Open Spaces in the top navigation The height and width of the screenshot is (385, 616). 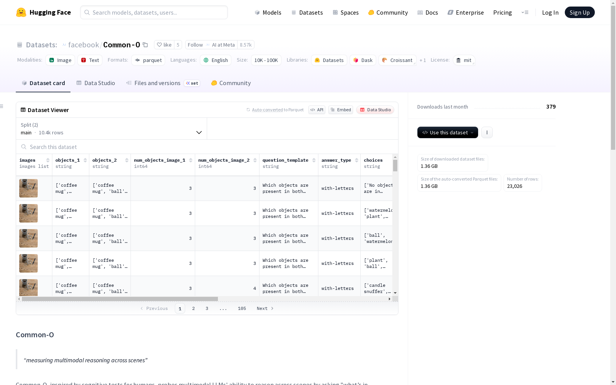tap(346, 12)
